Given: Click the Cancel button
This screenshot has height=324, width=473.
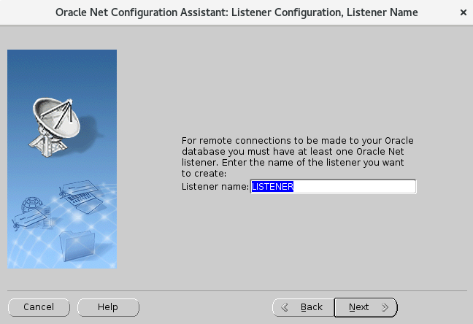Looking at the screenshot, I should tap(39, 307).
